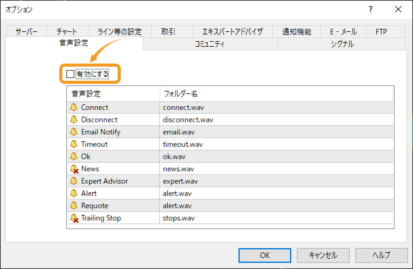Viewport: 413px width, 269px height.
Task: Click the Timeout sound bell icon
Action: (x=74, y=144)
